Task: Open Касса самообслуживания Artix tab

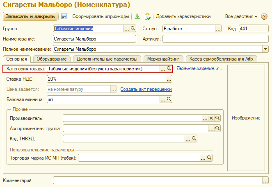Action: coord(222,59)
